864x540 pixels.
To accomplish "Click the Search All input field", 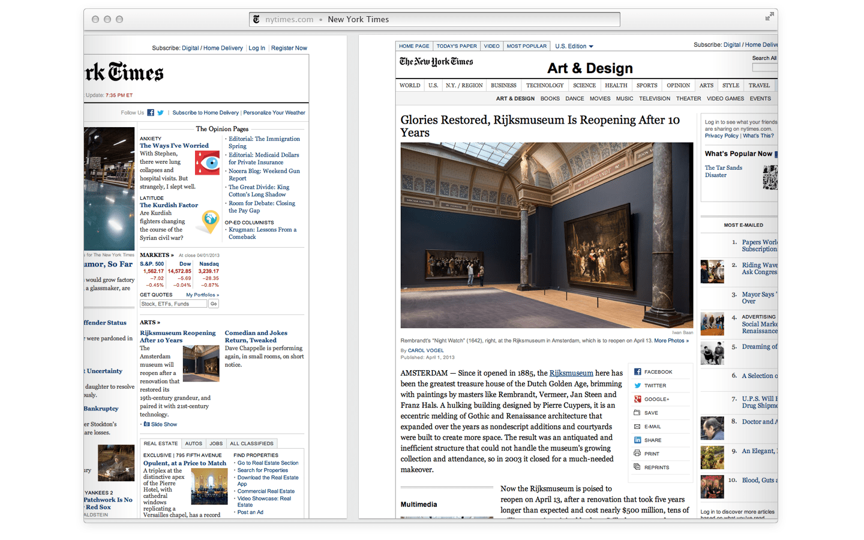I will coord(765,67).
